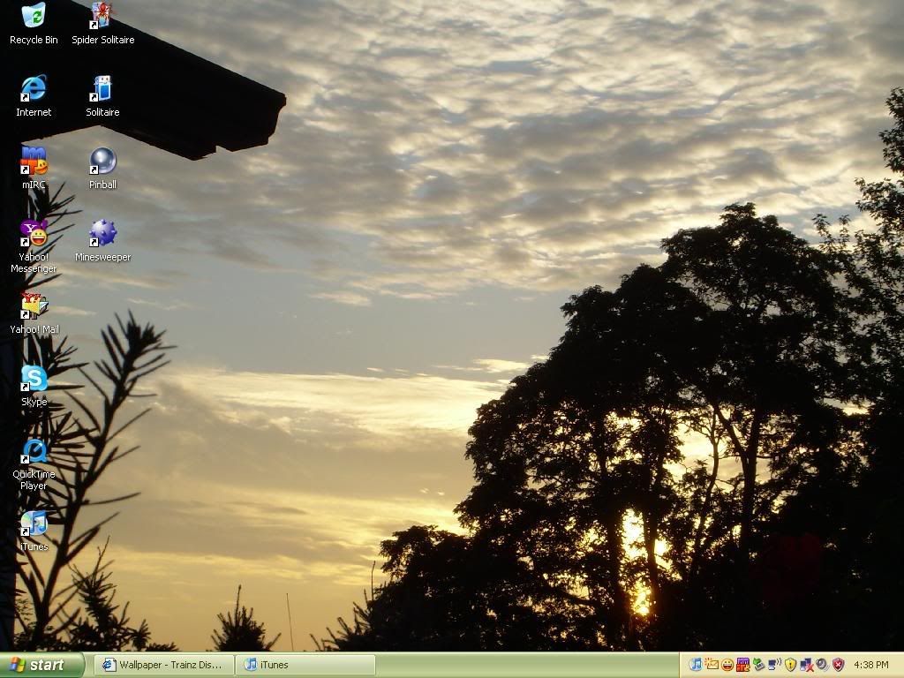The width and height of the screenshot is (904, 678).
Task: Click the disconnected network tray icon
Action: (x=806, y=665)
